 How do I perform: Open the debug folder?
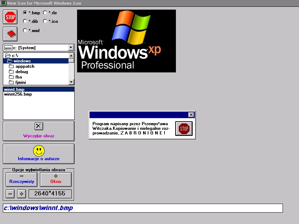tap(36, 72)
